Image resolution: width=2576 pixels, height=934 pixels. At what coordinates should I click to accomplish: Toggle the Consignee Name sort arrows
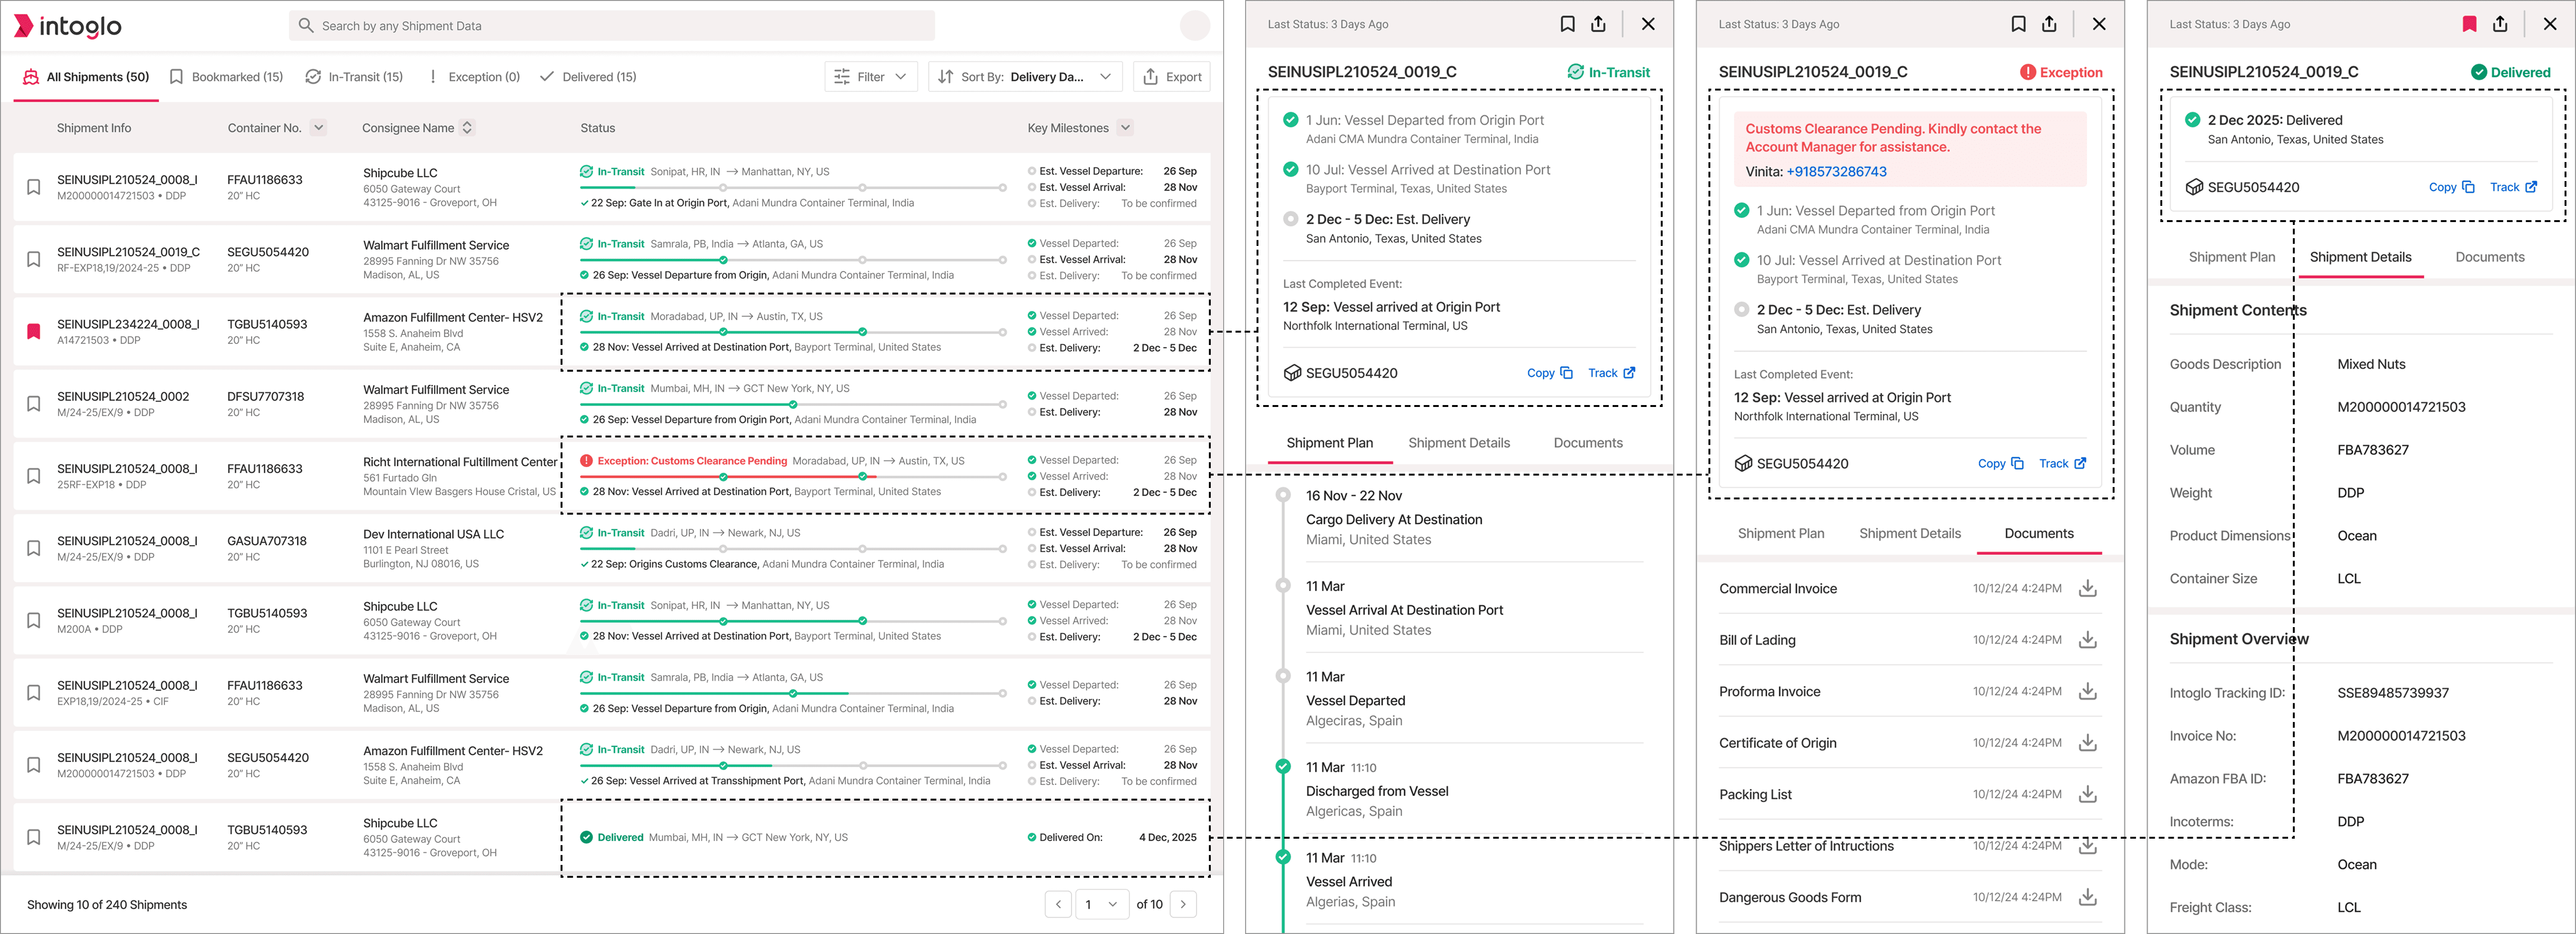pos(467,128)
